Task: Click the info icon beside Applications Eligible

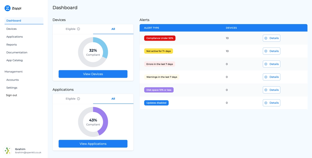Action: pyautogui.click(x=79, y=99)
